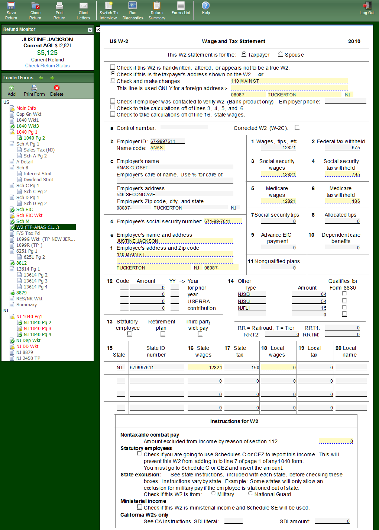Collapse the left sidebar with double arrow
Viewport: 379px width, 530px height.
[98, 29]
